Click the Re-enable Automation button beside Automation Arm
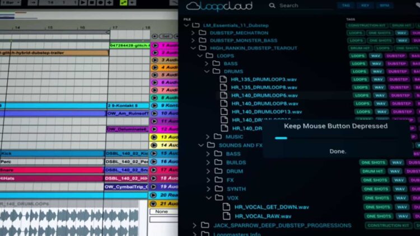Viewport: 420px width, 236px height. [132, 3]
